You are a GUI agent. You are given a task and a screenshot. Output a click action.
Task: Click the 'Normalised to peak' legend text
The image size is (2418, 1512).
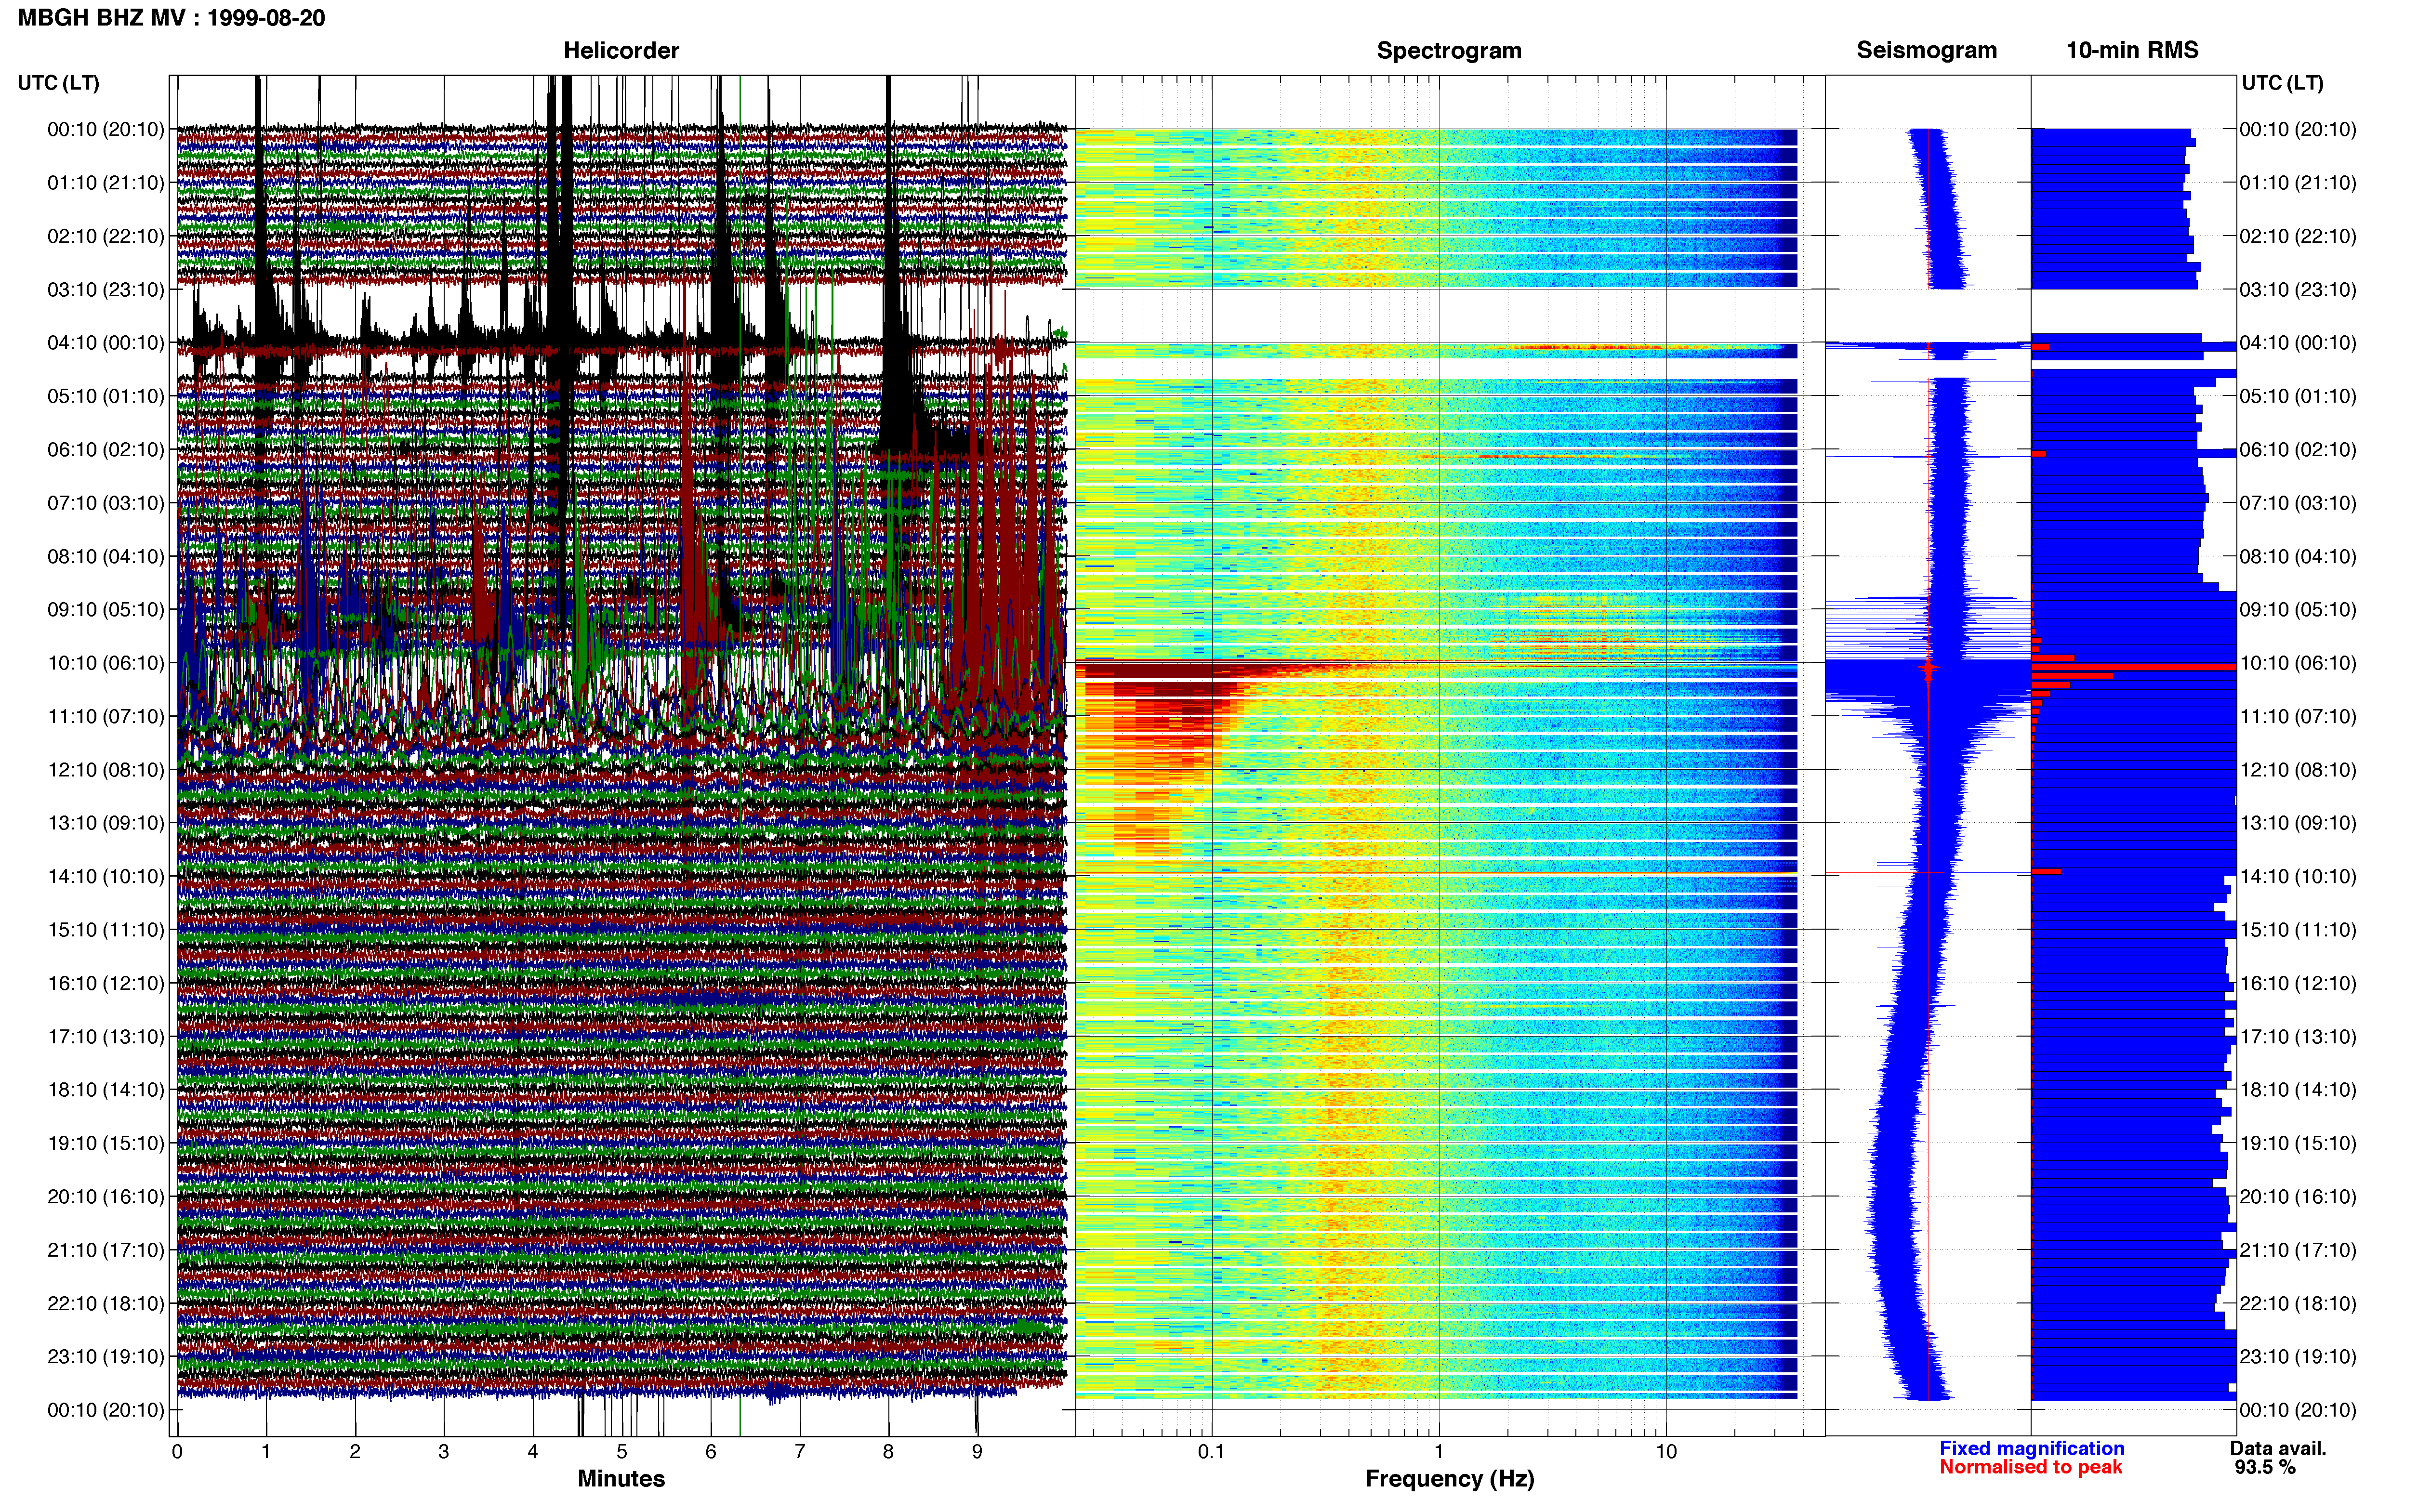point(2030,1467)
